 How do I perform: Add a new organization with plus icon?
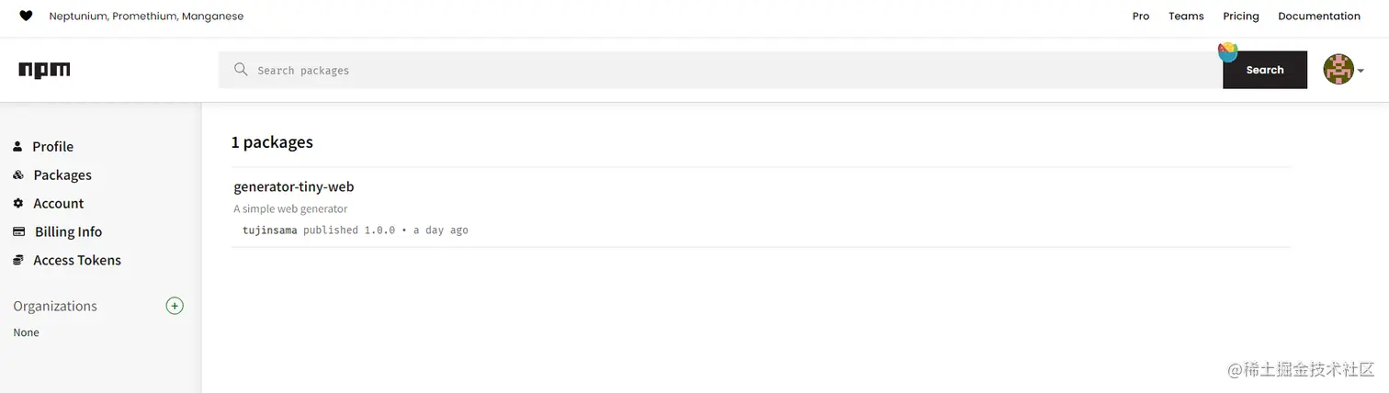point(175,306)
